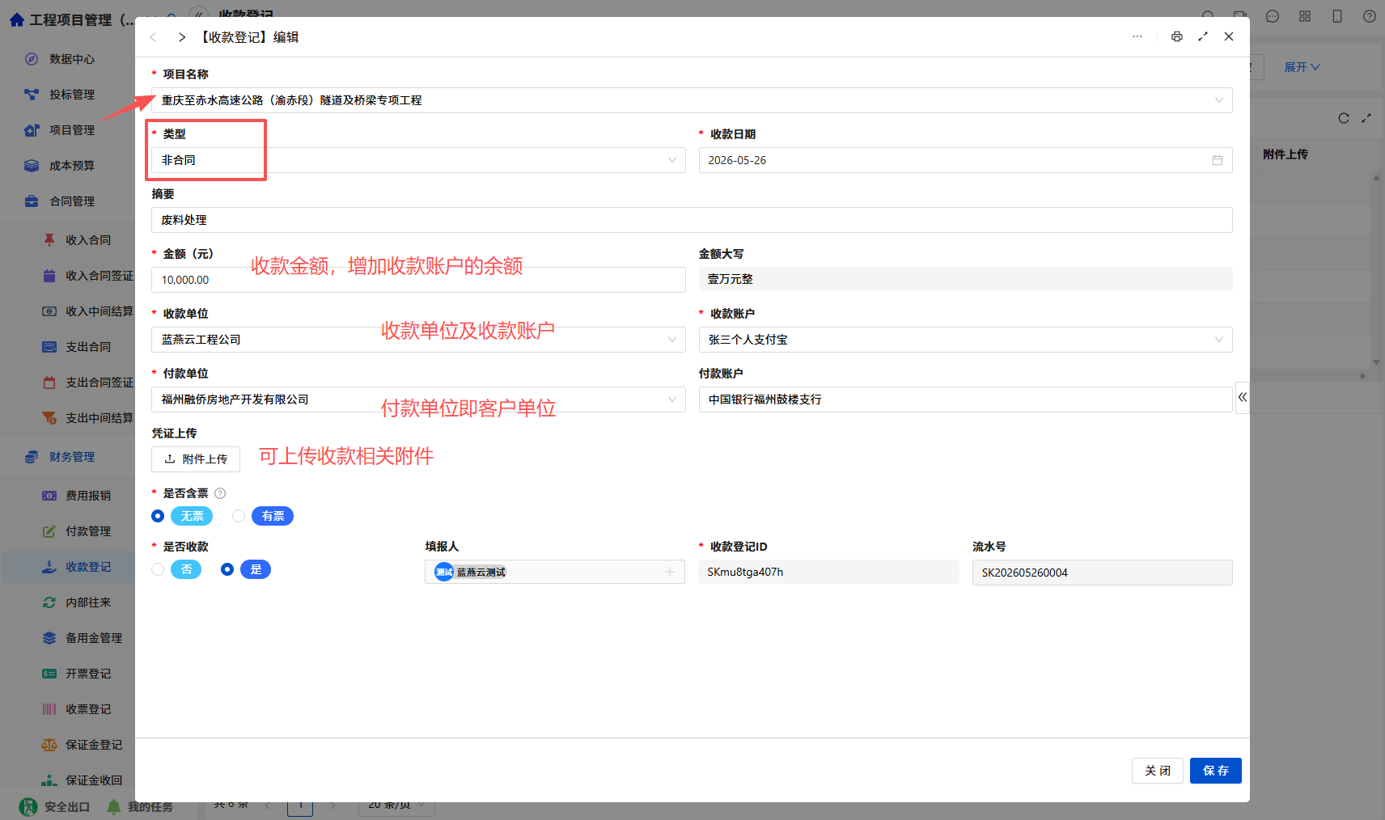Go to next record arrow
This screenshot has width=1385, height=820.
coord(182,37)
